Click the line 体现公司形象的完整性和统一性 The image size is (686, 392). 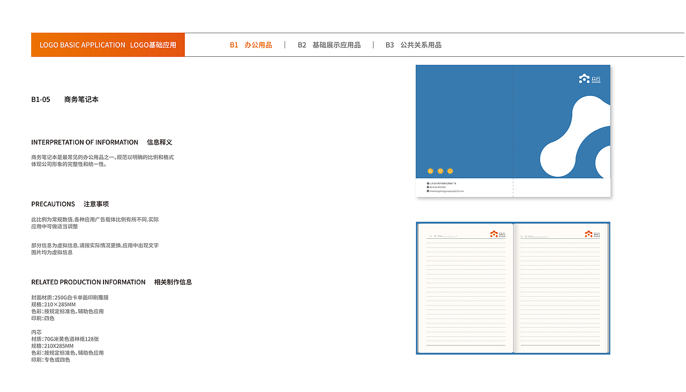(x=70, y=164)
